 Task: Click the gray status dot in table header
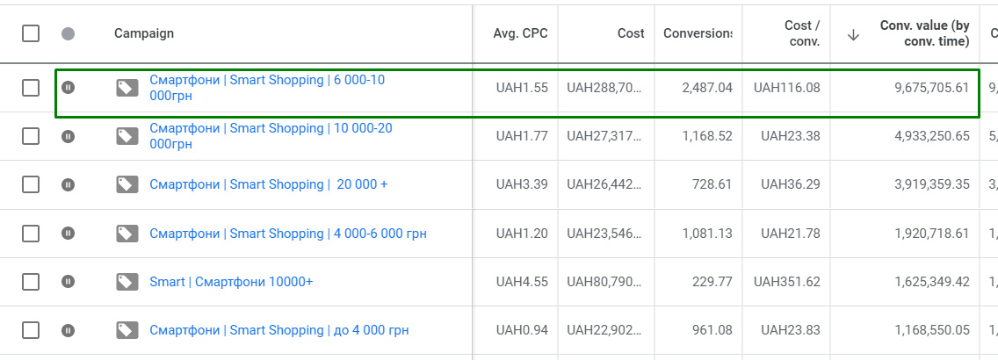pos(69,33)
